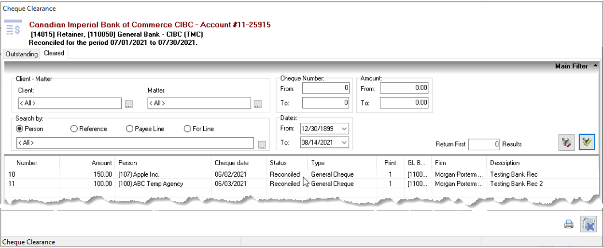Open the Matter lookup ellipsis button
This screenshot has height=248, width=603.
(x=258, y=104)
